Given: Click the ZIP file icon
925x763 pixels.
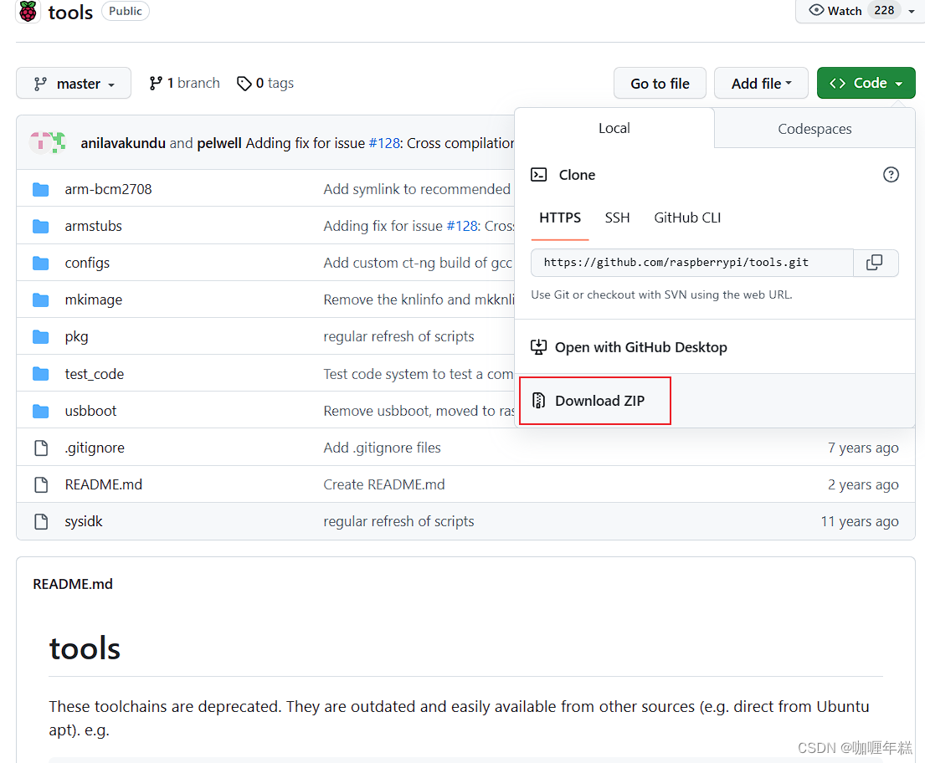Looking at the screenshot, I should point(538,401).
